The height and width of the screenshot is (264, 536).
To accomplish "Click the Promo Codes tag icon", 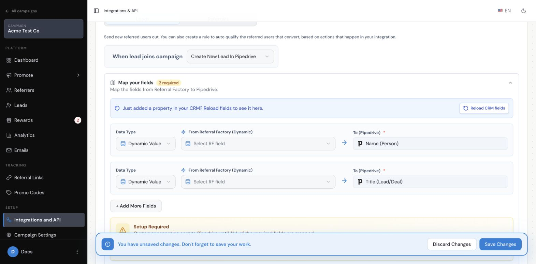I will coord(9,193).
